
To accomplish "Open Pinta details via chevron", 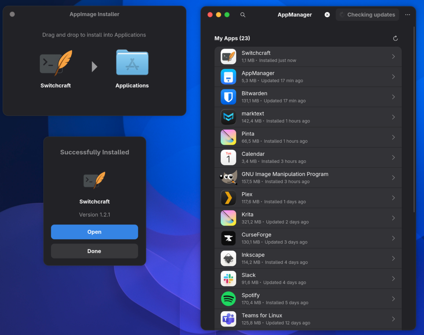I will tap(393, 137).
